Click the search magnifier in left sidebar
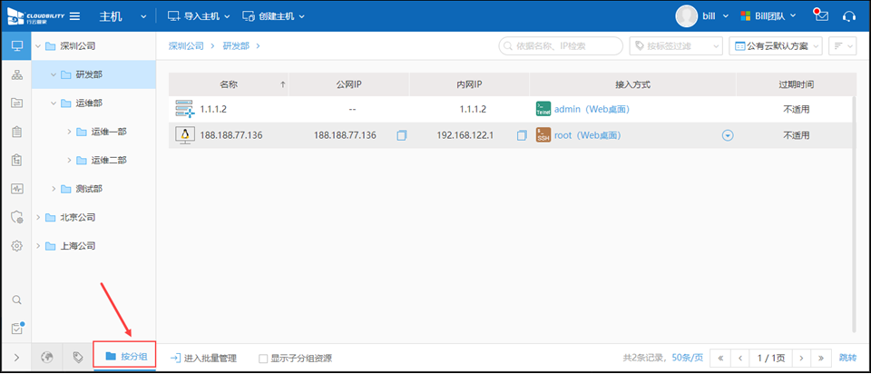The image size is (871, 374). (16, 300)
